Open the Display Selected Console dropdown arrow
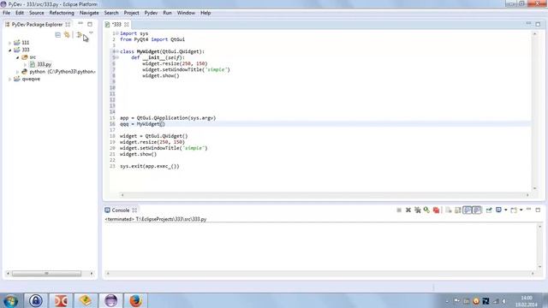This screenshot has width=548, height=308. [x=506, y=210]
